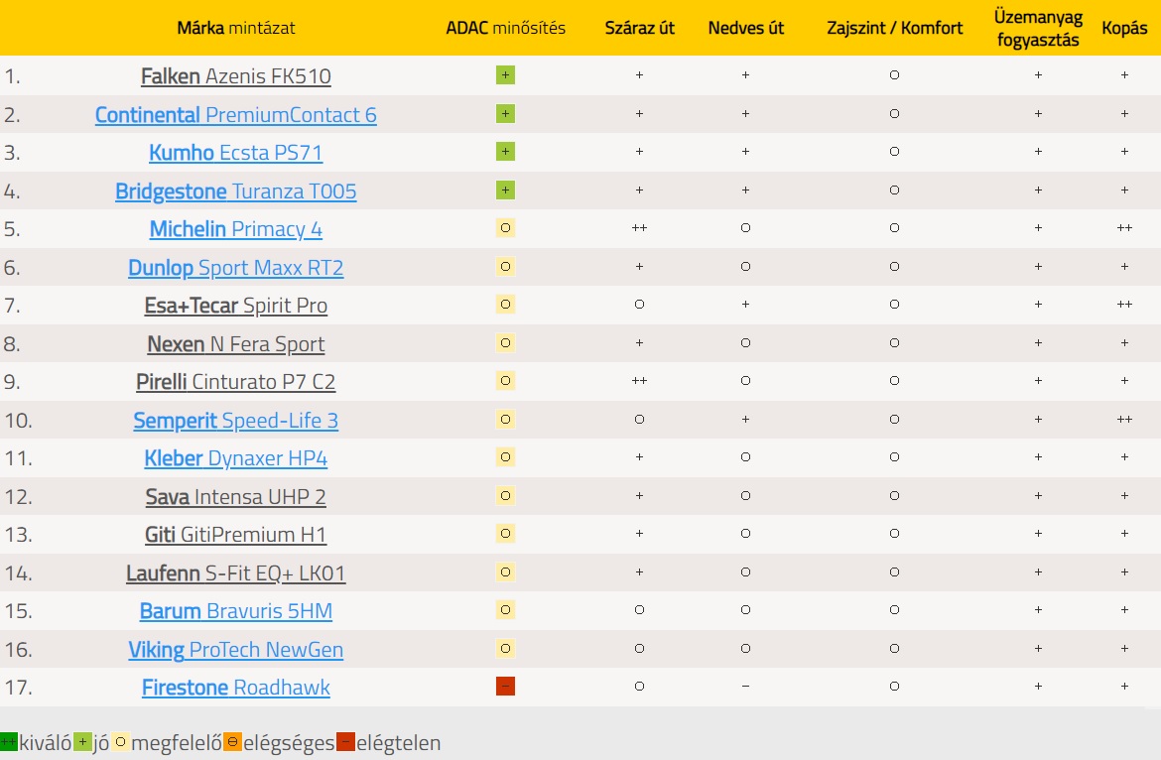Open the Viking ProTech NewGen link
Viewport: 1161px width, 760px height.
click(235, 650)
